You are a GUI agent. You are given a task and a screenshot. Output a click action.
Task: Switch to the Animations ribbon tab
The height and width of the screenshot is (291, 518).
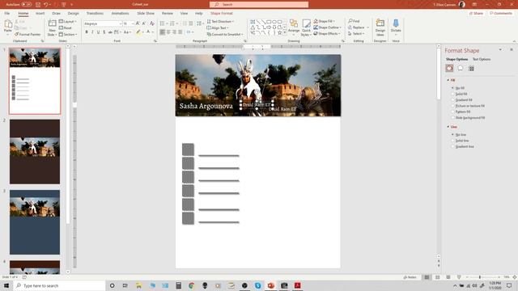[120, 13]
